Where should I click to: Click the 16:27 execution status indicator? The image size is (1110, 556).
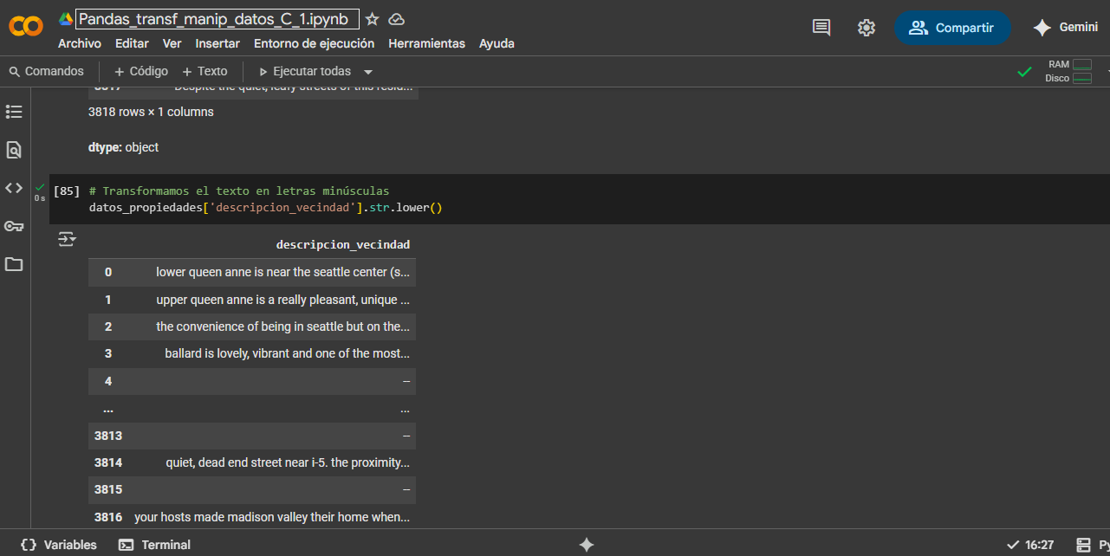[1030, 545]
